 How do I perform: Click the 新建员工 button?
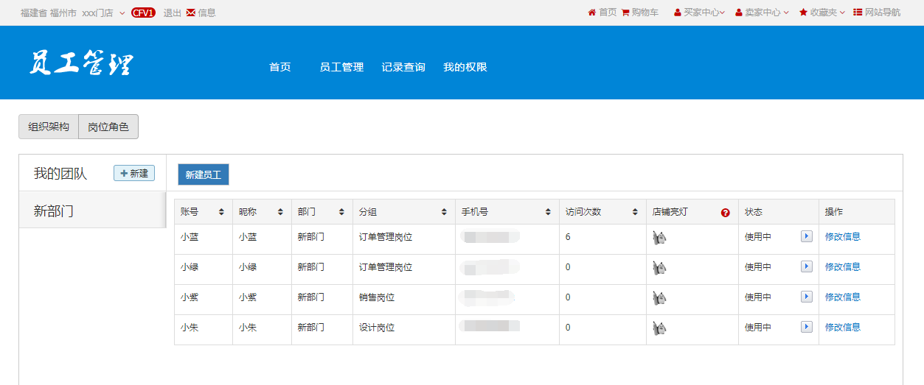204,174
